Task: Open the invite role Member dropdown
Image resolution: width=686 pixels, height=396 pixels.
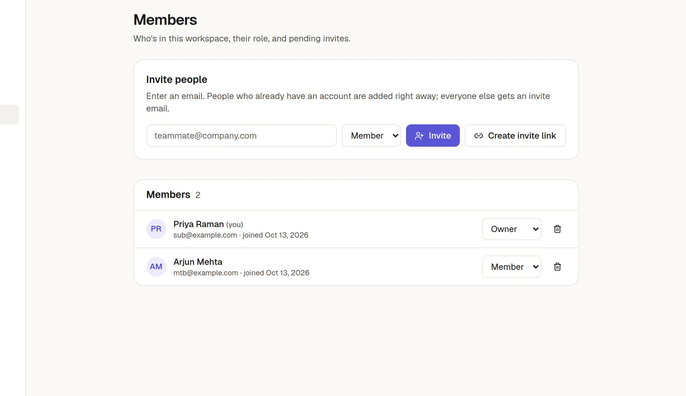Action: (371, 136)
